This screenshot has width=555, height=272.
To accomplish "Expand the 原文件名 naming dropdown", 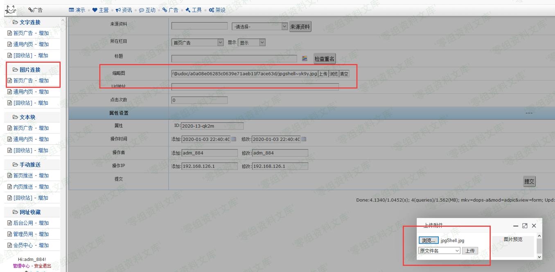I will tap(439, 251).
